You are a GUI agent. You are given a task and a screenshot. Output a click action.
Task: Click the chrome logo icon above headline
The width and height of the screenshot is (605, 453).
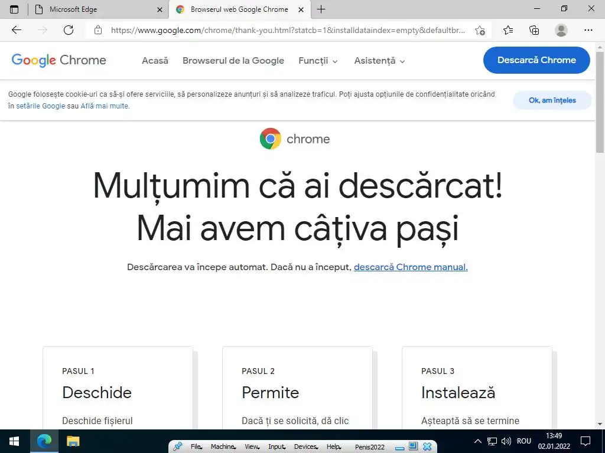tap(271, 139)
